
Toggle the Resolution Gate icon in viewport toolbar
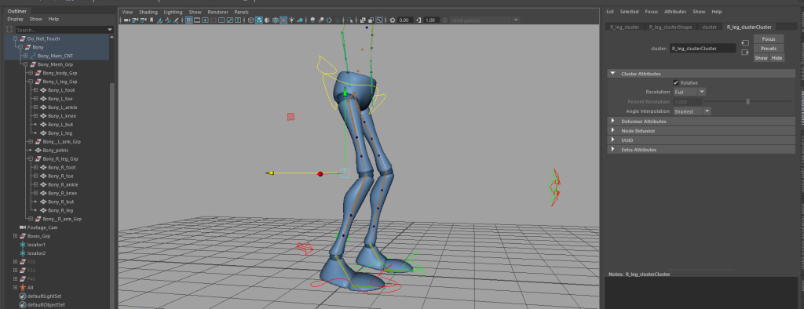pyautogui.click(x=205, y=20)
